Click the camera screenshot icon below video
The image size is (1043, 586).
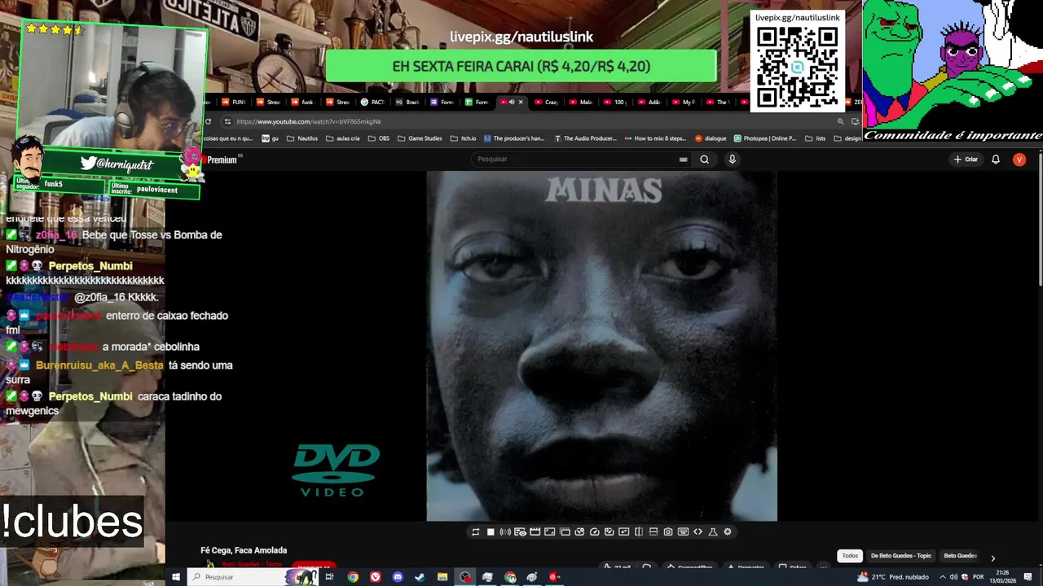click(x=668, y=531)
